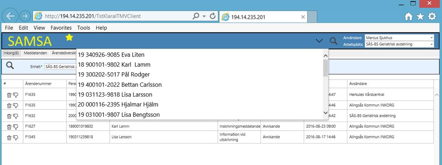Screen dimensions: 442x165
Task: Select patient Bettan Carlsson in the list
Action: coord(200,85)
